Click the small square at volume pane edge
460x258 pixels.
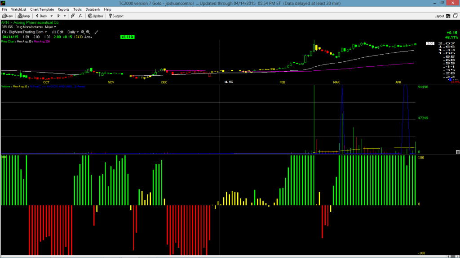pos(458,152)
